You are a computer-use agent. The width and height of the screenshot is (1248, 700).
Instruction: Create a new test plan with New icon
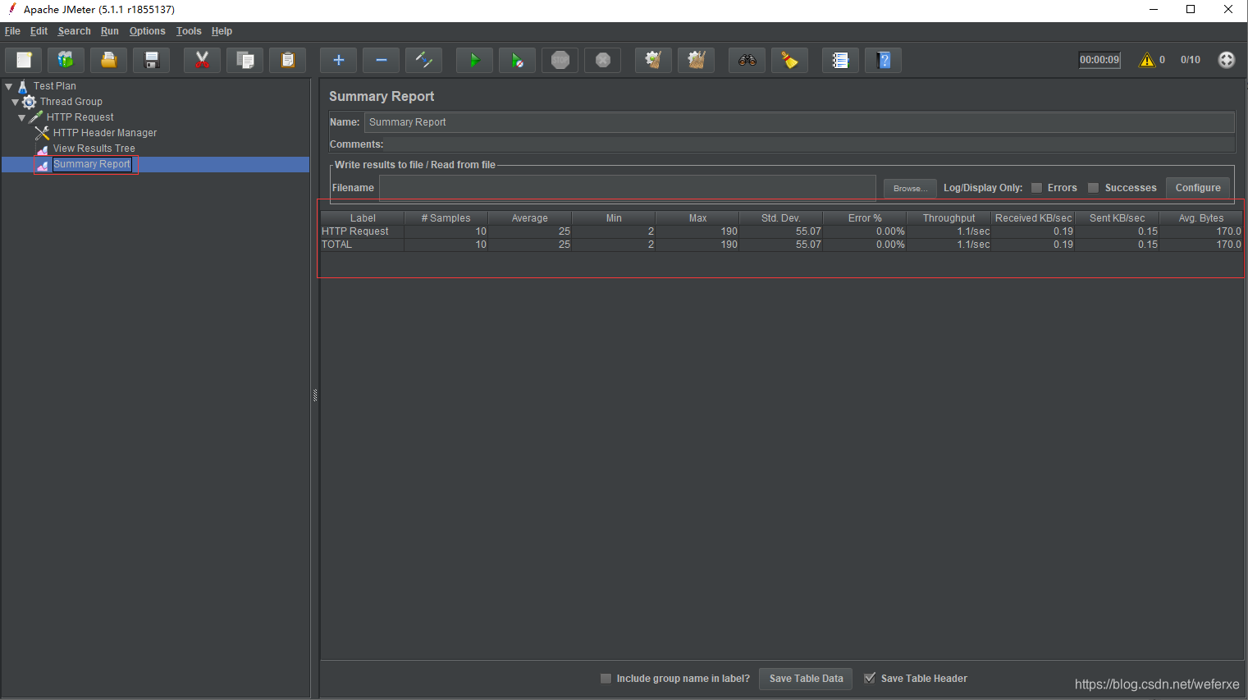[x=24, y=60]
